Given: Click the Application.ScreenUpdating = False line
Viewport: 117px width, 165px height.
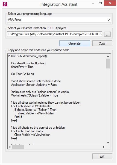Looking at the screenshot, I should tap(34, 85).
